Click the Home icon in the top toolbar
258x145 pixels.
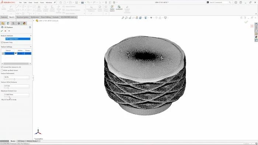coord(60,3)
